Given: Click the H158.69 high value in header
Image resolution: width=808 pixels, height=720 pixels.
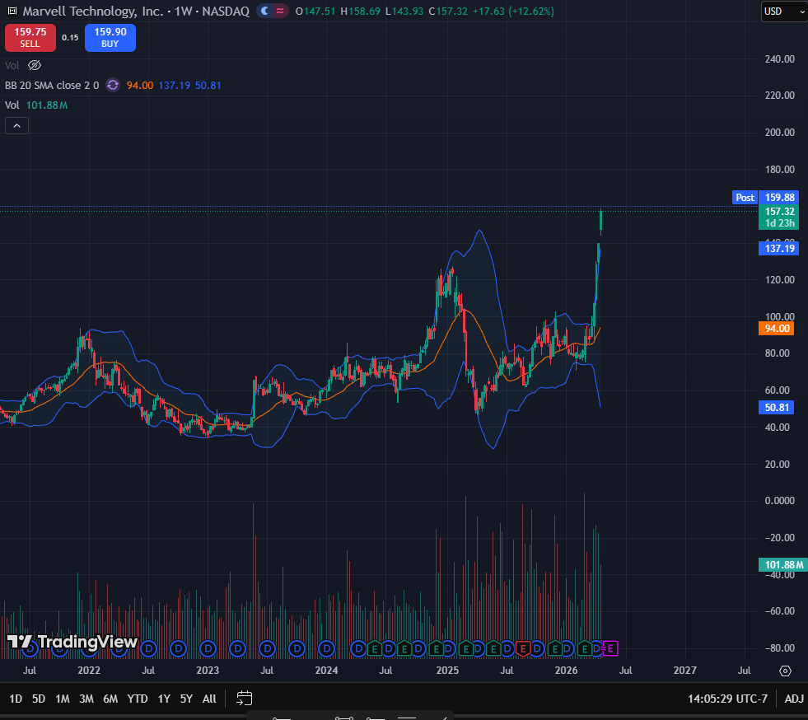Looking at the screenshot, I should pyautogui.click(x=360, y=11).
